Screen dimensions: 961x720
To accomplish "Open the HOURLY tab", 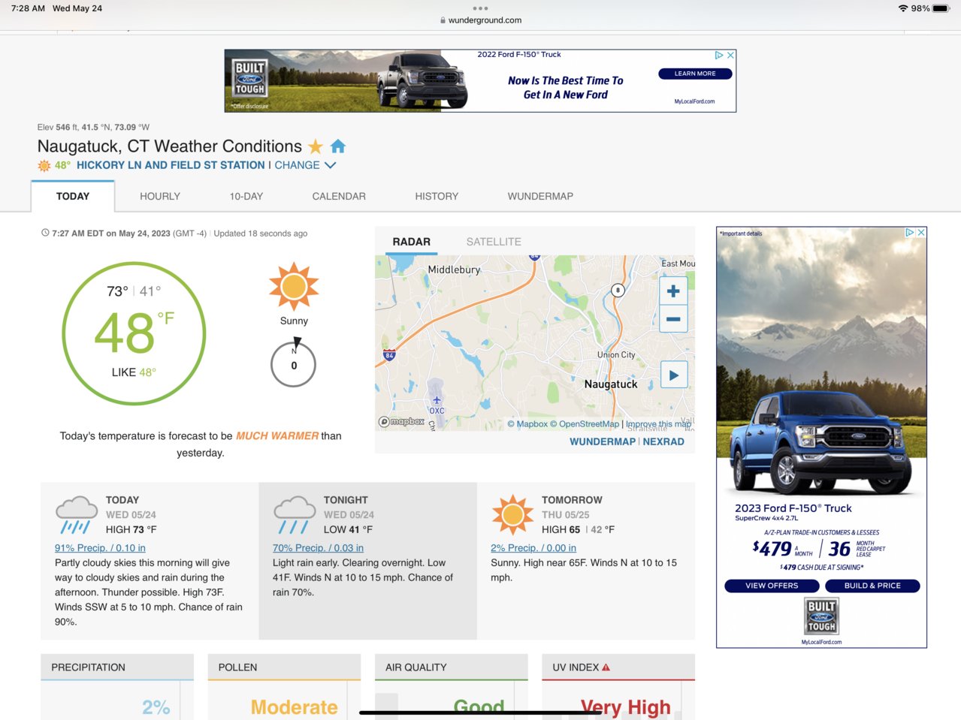I will pyautogui.click(x=160, y=196).
